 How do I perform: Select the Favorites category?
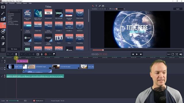(x=11, y=14)
